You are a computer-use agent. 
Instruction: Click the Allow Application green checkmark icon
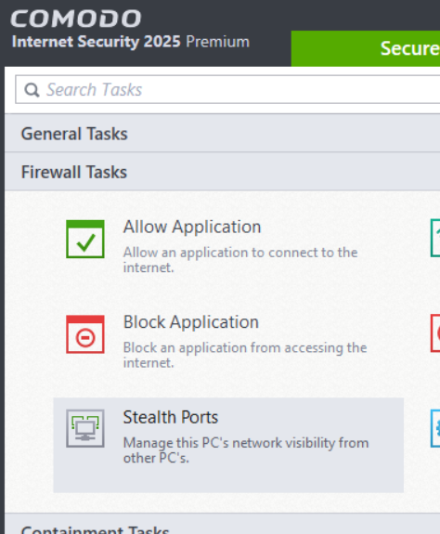85,239
